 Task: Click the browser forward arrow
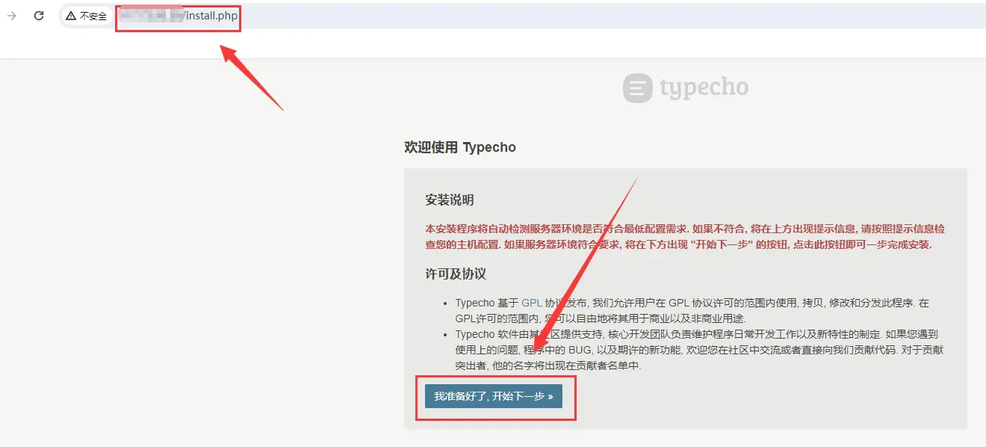coord(12,16)
